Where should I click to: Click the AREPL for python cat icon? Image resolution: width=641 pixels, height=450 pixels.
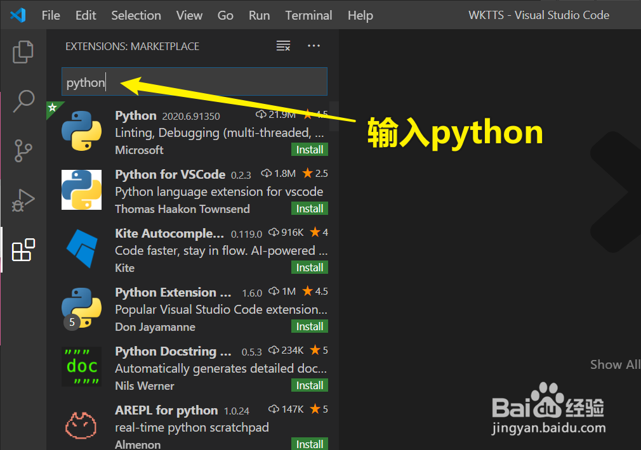coord(81,425)
